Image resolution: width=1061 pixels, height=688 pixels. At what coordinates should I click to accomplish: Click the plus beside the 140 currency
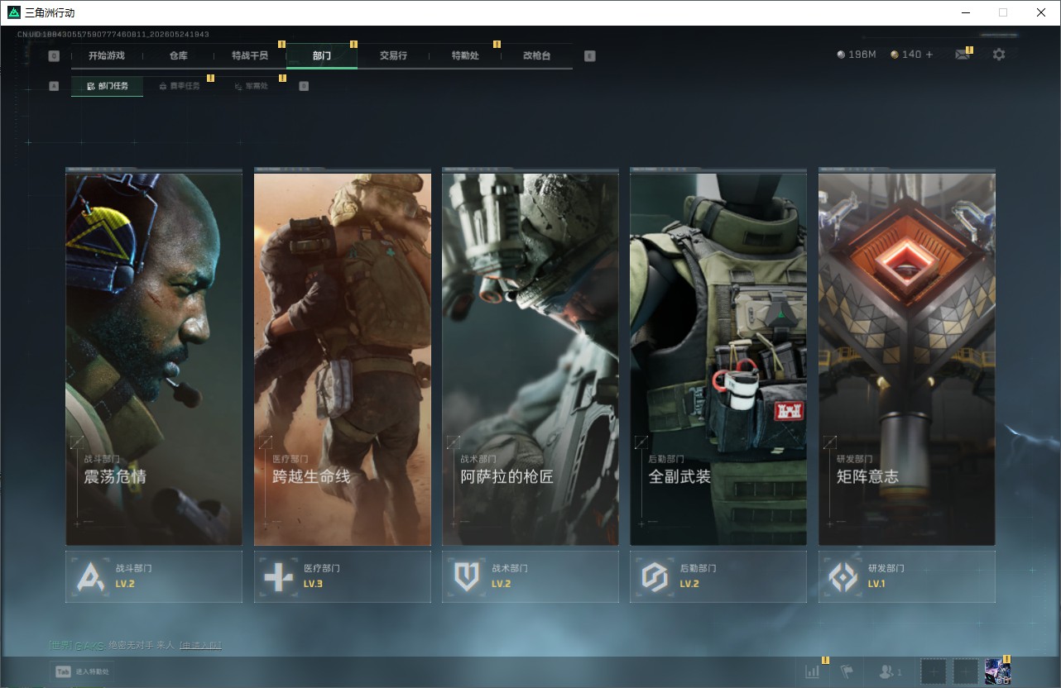929,55
